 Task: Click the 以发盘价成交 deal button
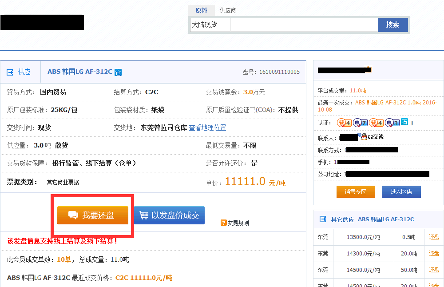tap(169, 215)
